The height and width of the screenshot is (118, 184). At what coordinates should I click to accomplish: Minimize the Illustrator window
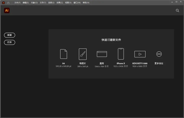[x=172, y=2]
